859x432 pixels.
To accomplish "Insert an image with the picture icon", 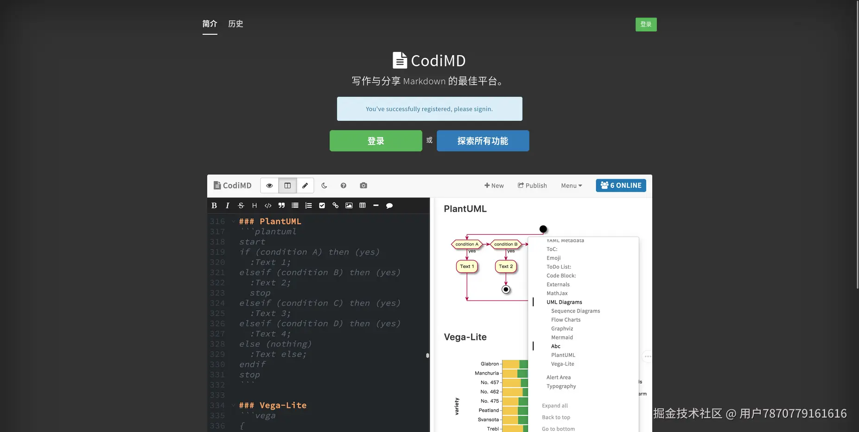I will 349,206.
